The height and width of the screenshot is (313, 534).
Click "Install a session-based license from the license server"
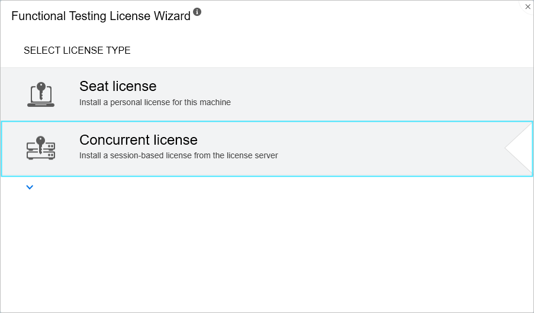coord(179,156)
